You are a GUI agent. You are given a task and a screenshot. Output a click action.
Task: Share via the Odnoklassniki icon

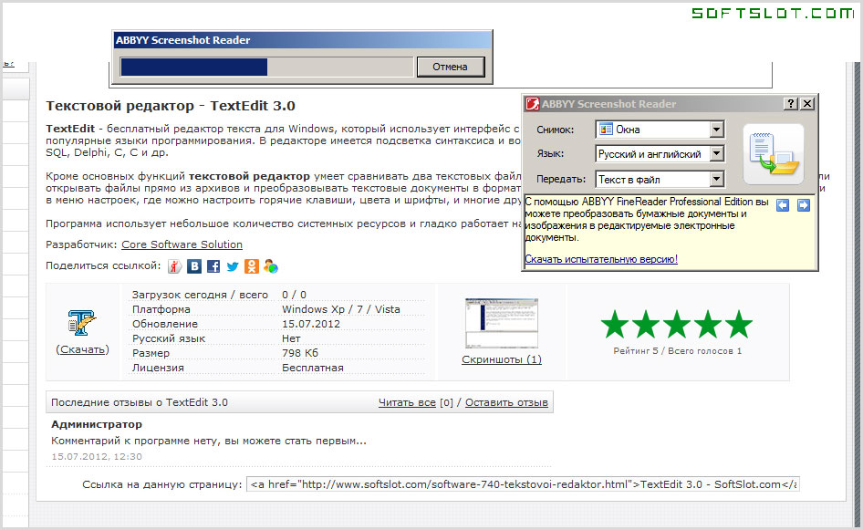[x=252, y=266]
